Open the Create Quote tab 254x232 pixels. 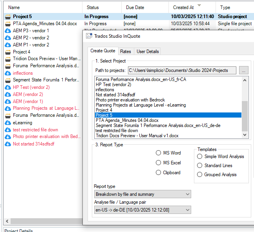(x=103, y=51)
